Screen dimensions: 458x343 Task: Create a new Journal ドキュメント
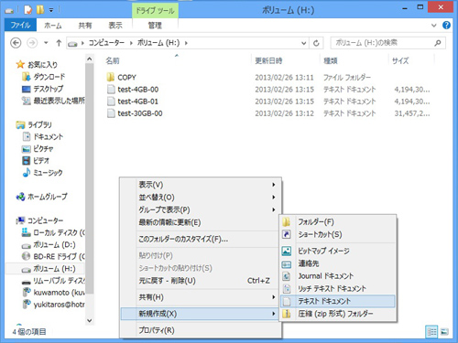338,276
